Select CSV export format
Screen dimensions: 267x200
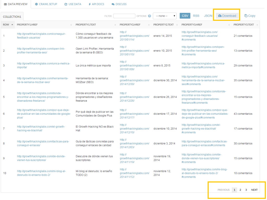pos(185,16)
